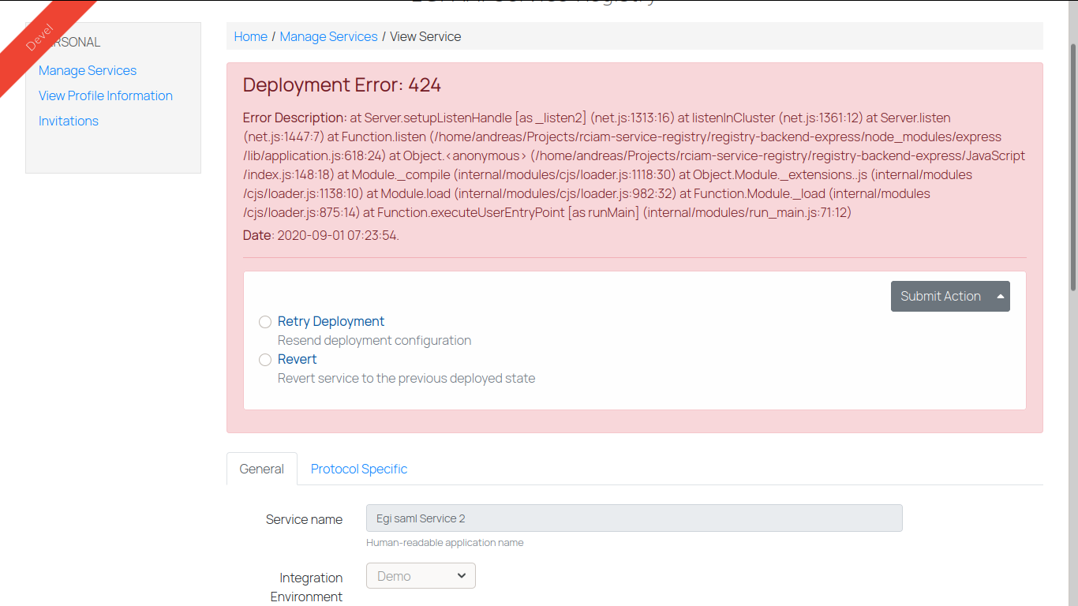Click the page vertical scrollbar
Viewport: 1078px width, 606px height.
pyautogui.click(x=1073, y=166)
